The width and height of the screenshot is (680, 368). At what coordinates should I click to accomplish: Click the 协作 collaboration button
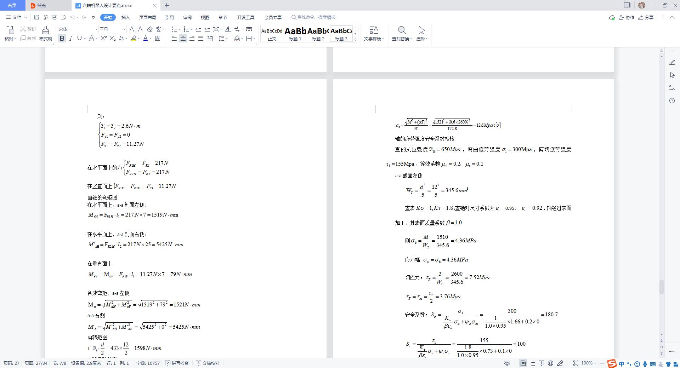pyautogui.click(x=627, y=17)
